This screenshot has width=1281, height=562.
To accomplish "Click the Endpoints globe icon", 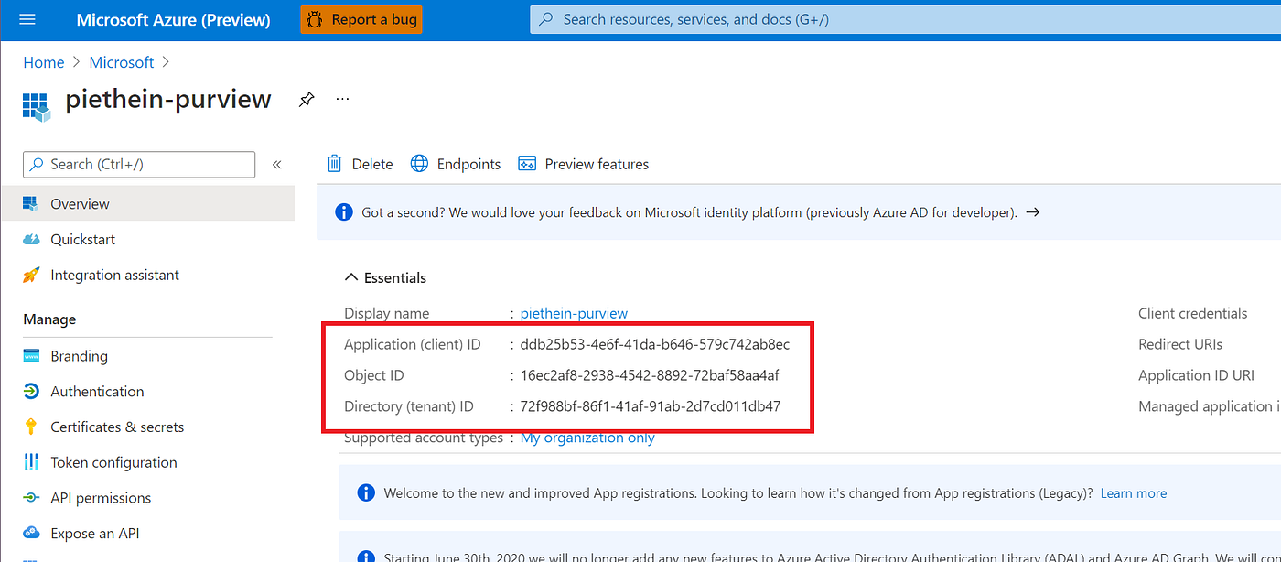I will [419, 164].
